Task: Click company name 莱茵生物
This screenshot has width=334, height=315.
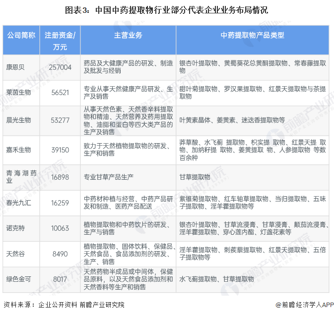Action: (x=18, y=93)
